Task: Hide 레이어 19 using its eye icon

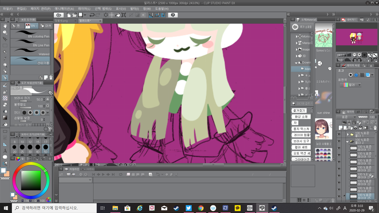Action: (339, 155)
